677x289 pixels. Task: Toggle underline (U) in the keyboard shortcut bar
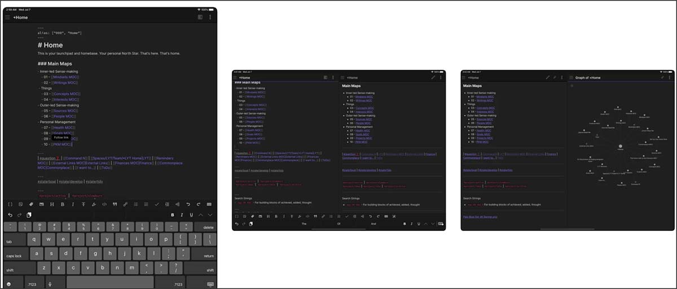[192, 215]
